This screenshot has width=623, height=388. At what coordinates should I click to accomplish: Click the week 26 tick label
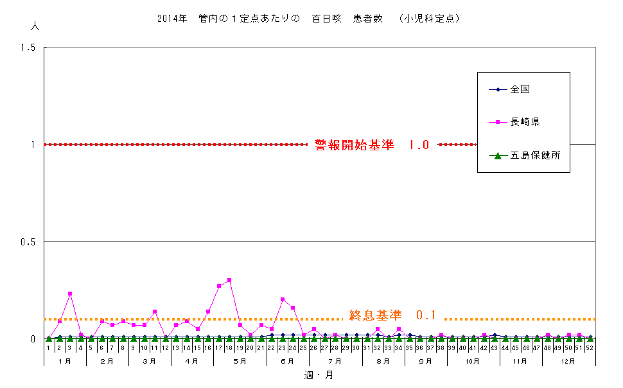click(x=313, y=348)
